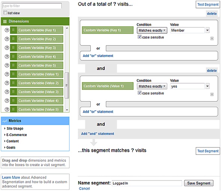Open help for Custom Variable (Key 3)
This screenshot has width=221, height=191.
[7, 48]
